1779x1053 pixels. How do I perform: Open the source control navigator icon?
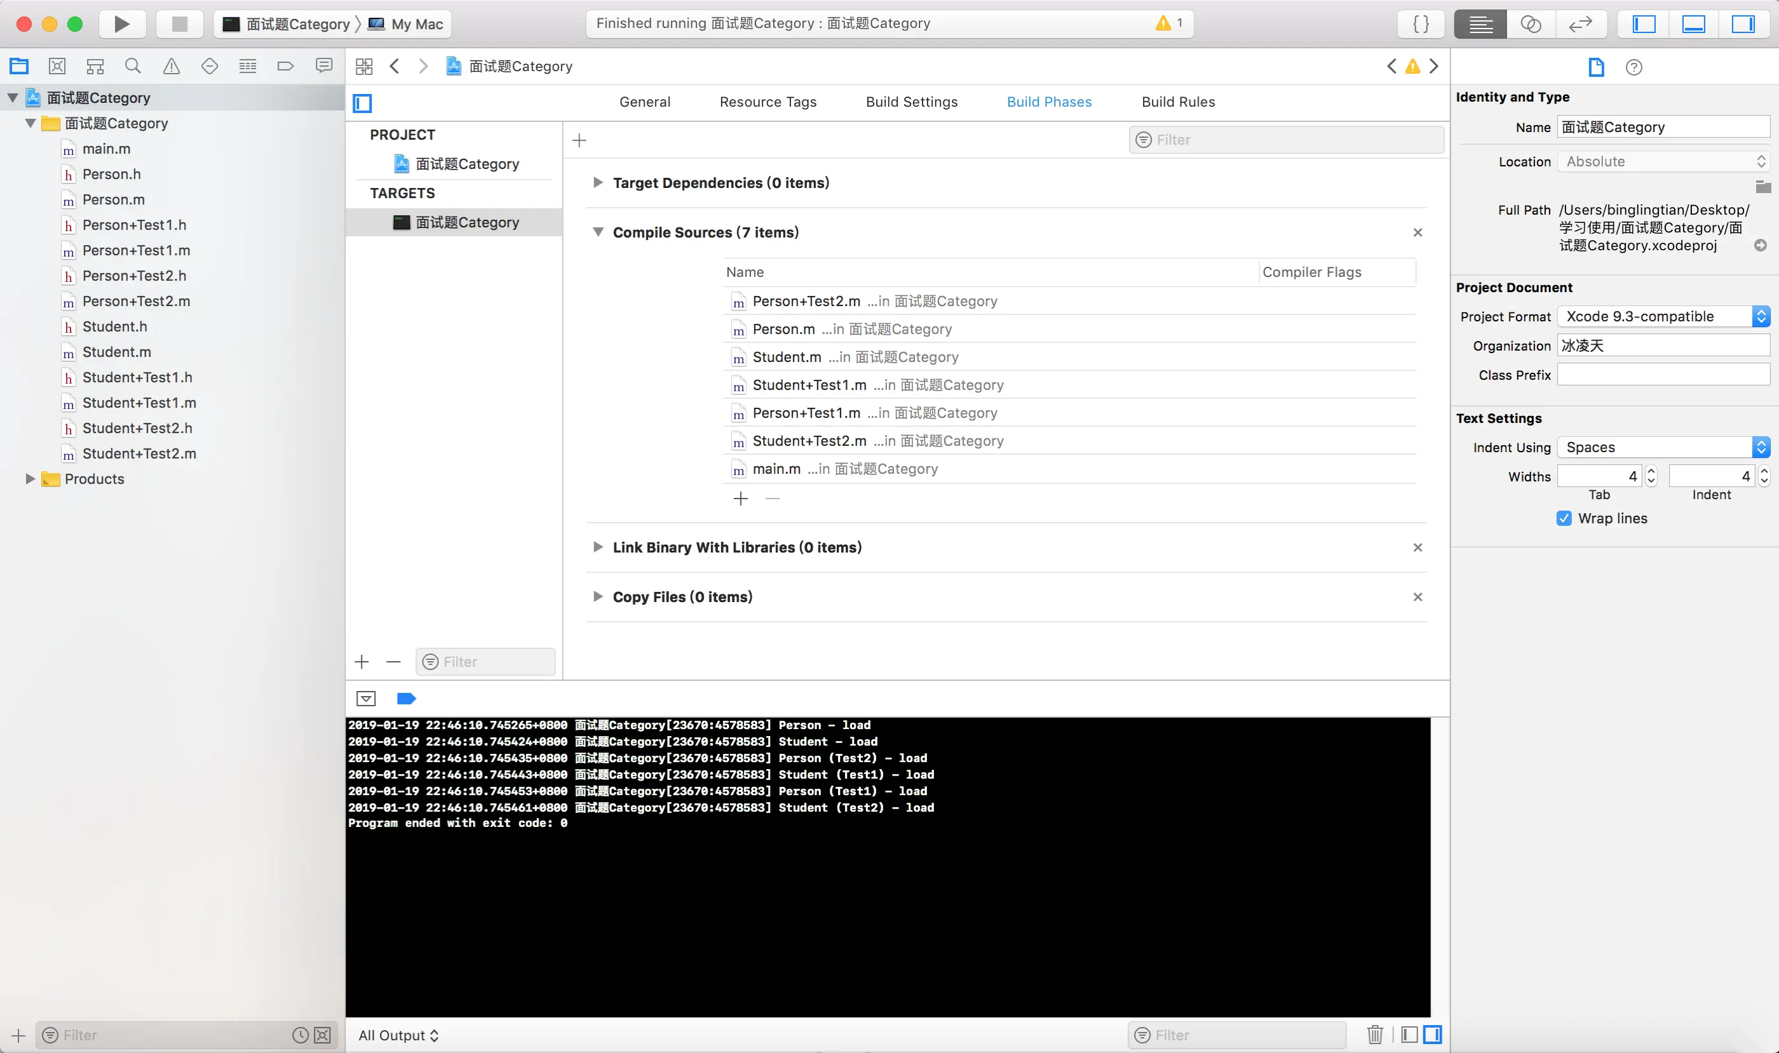57,66
